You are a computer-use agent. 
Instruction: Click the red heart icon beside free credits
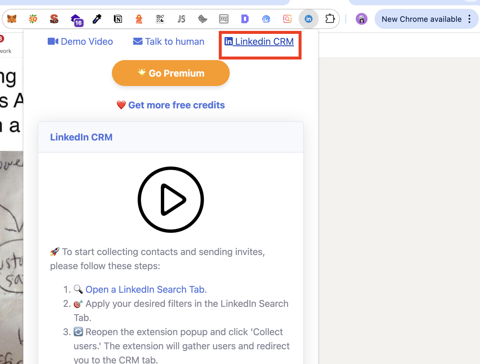tap(121, 105)
